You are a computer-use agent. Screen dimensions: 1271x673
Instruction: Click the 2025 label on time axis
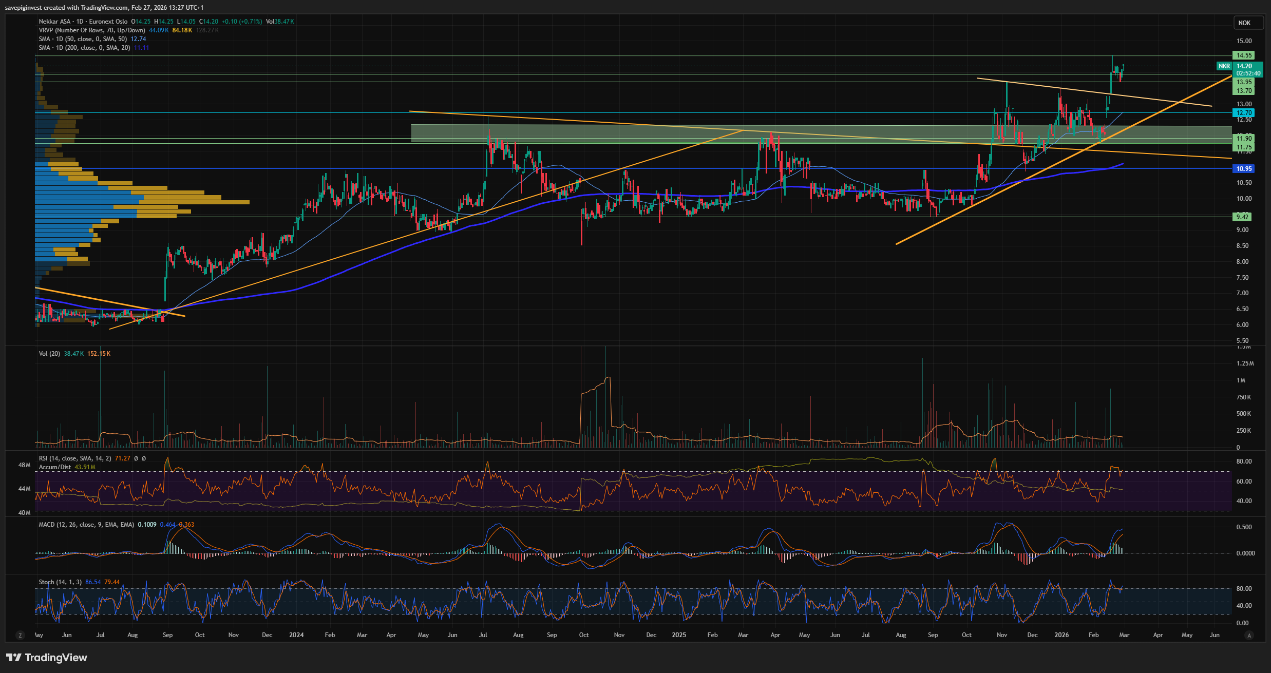[x=679, y=635]
